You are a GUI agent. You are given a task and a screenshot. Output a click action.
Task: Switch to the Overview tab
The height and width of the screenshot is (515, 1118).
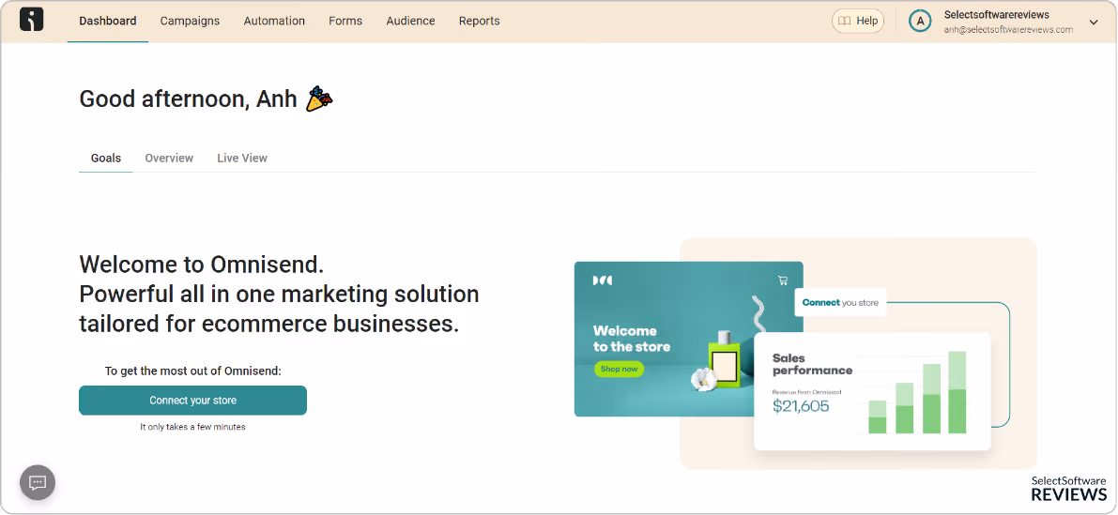tap(169, 159)
